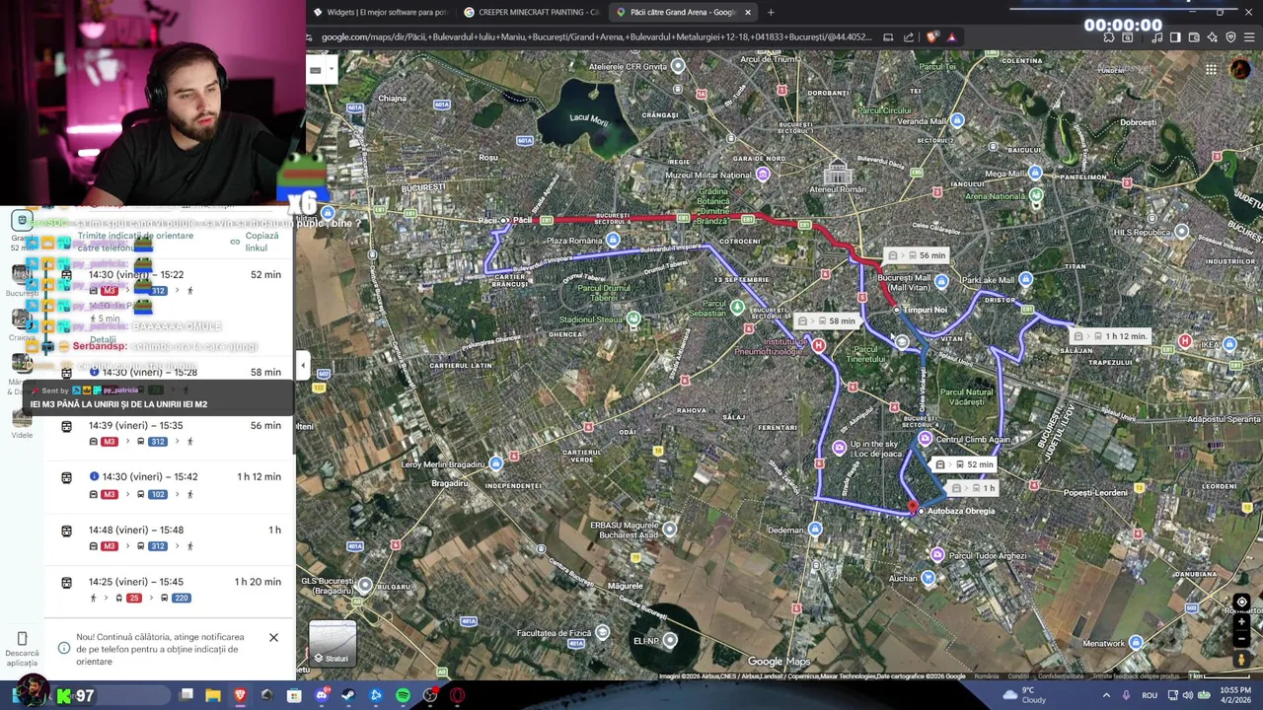This screenshot has width=1263, height=710.
Task: Click the IKEA map pin
Action: coord(1229,344)
